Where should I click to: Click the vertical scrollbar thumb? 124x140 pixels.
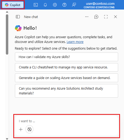coord(7,34)
